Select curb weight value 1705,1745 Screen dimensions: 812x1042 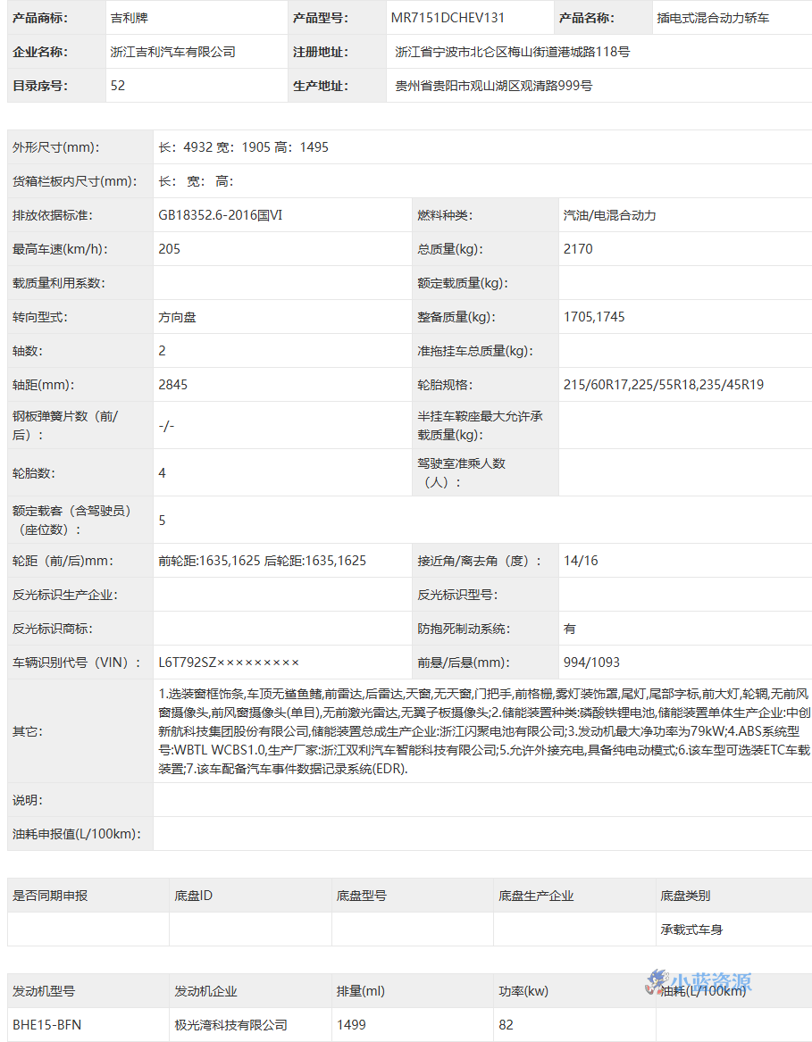[x=595, y=317]
